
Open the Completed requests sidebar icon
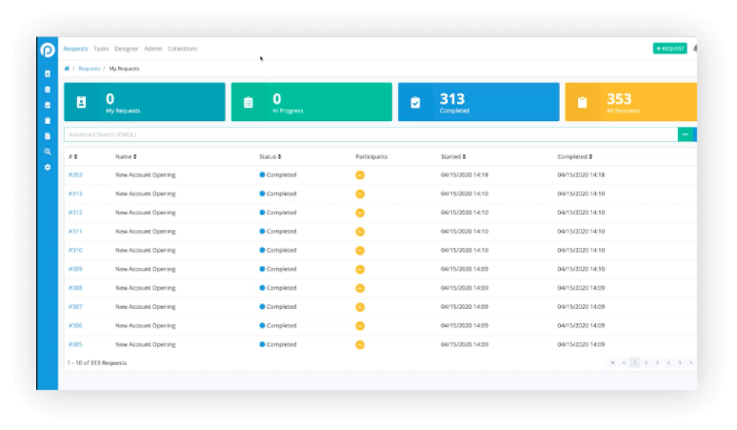click(48, 105)
